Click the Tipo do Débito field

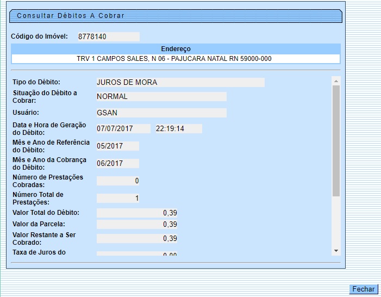(180, 83)
